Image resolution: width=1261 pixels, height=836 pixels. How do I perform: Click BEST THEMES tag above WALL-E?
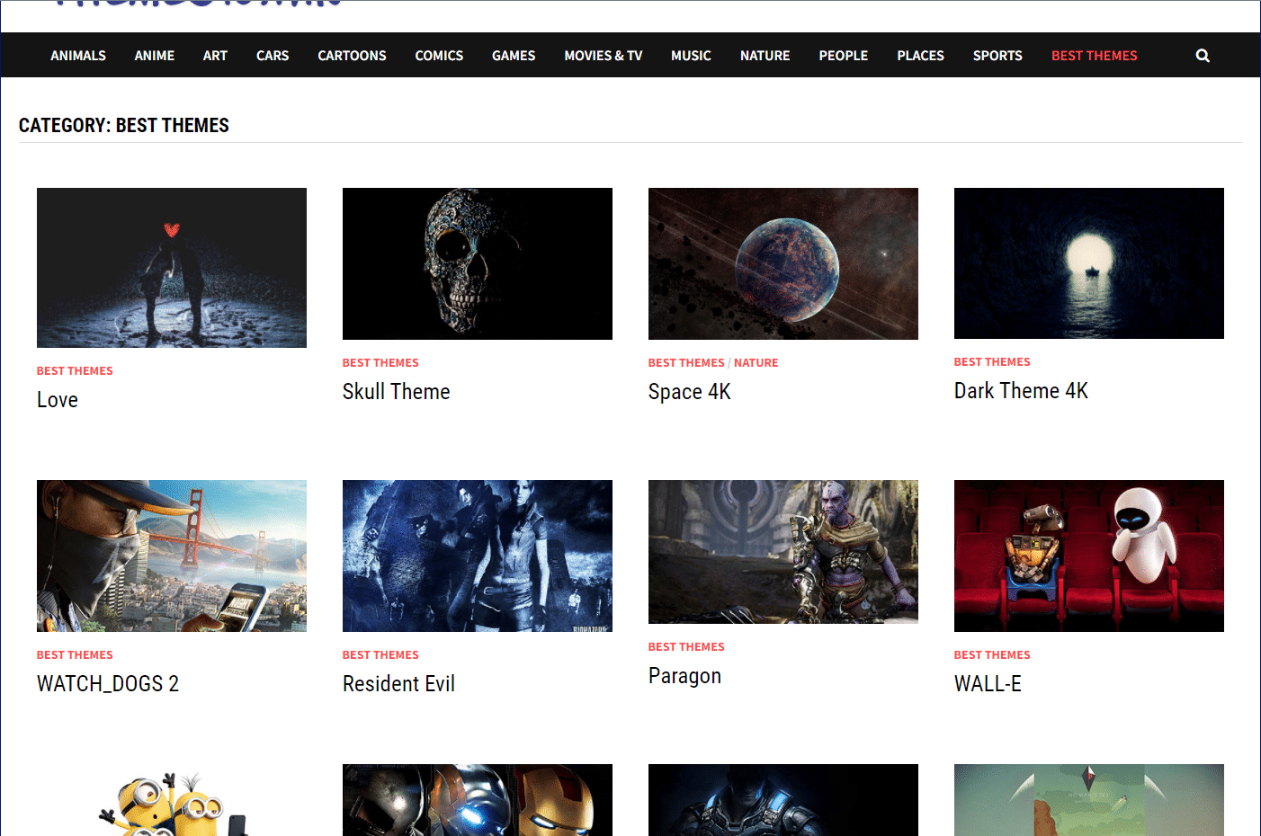(x=992, y=655)
